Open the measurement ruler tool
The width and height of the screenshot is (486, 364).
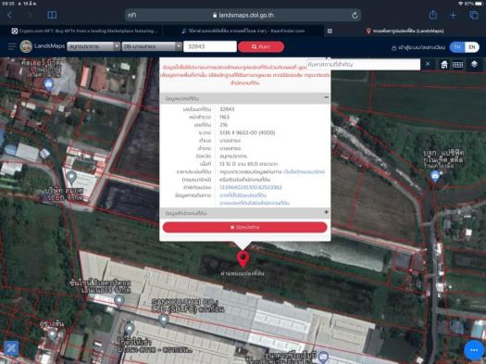click(458, 65)
